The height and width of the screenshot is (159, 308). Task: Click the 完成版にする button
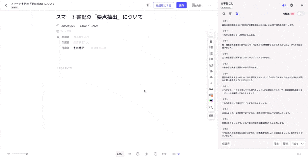pos(163,5)
